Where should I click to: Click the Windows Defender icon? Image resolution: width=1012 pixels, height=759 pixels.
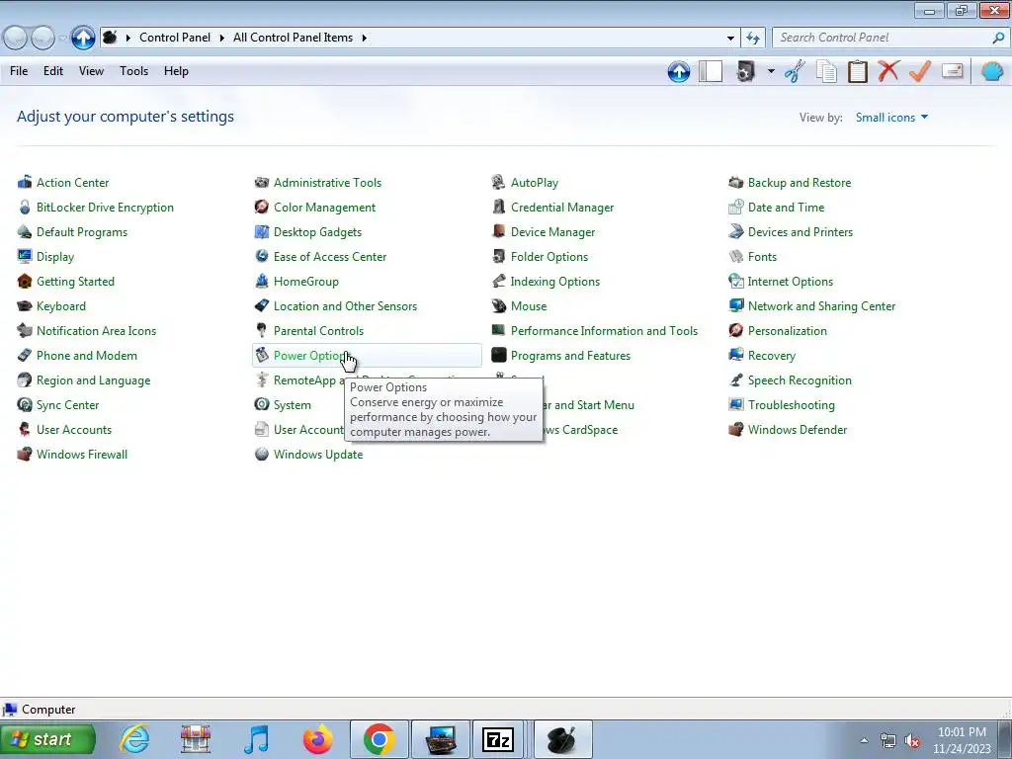[x=735, y=429]
